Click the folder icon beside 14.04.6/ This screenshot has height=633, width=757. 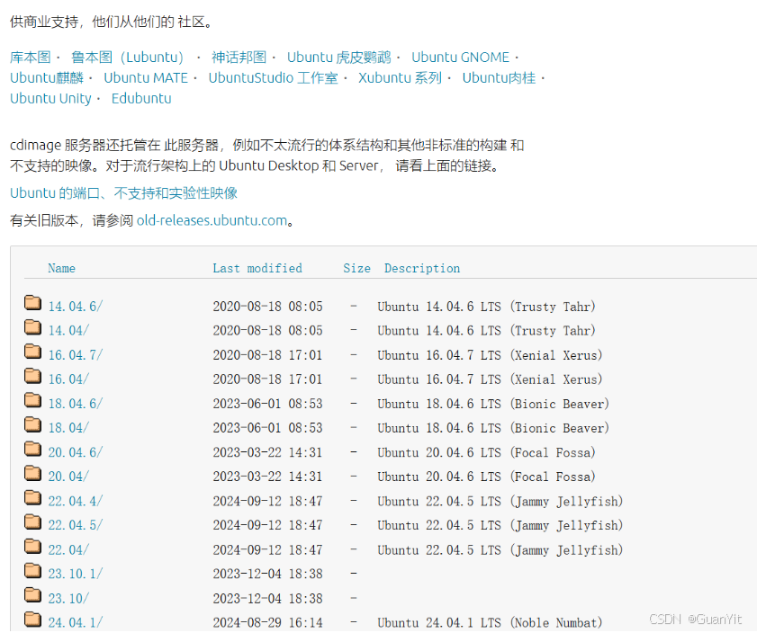point(32,303)
